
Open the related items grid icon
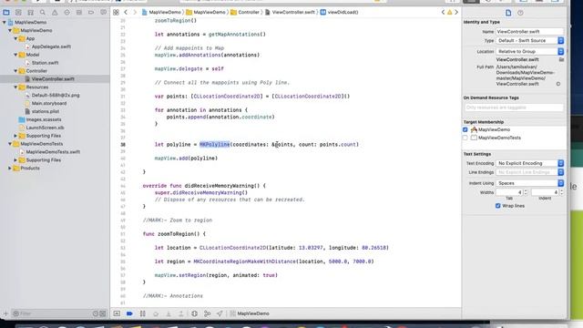pyautogui.click(x=116, y=12)
